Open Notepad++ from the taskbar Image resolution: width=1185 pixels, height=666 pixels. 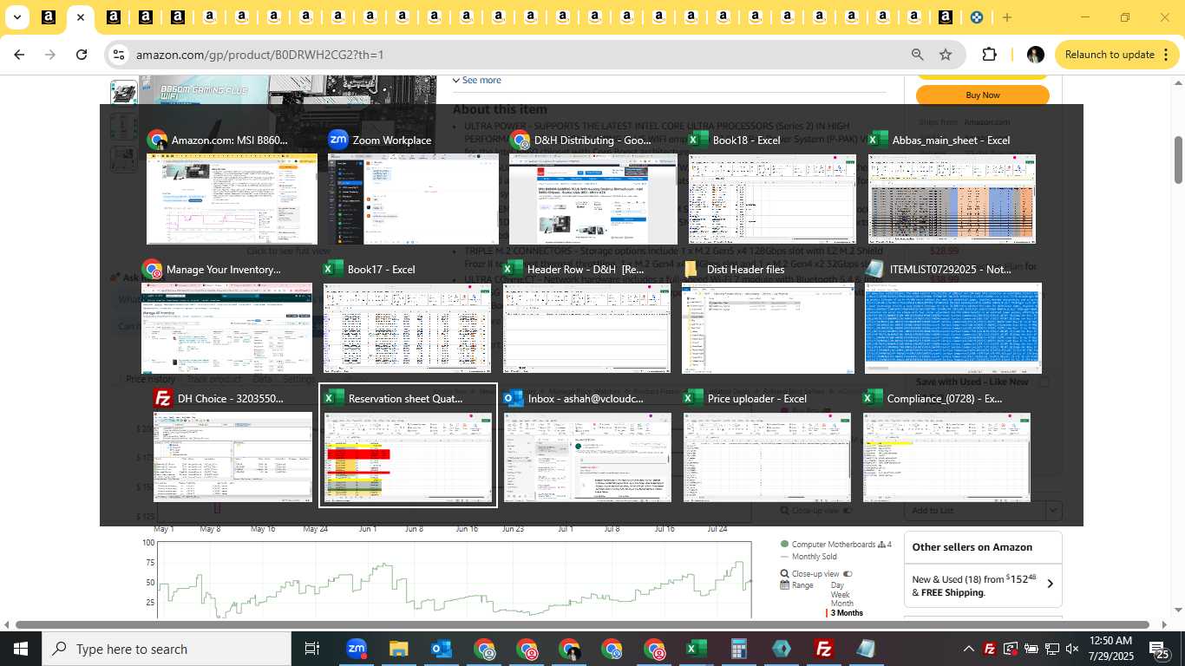pos(866,649)
